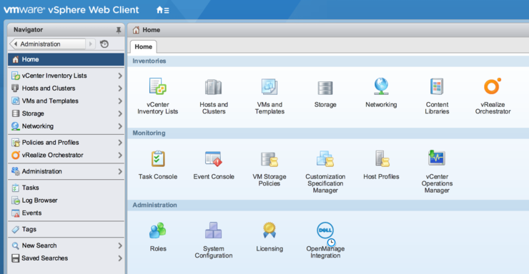Open the Licensing ribbon icon

pos(270,230)
